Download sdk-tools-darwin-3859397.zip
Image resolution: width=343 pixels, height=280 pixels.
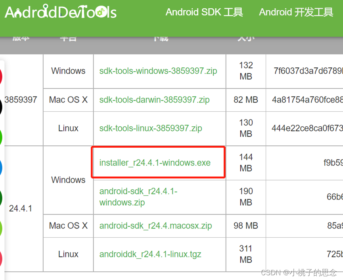pos(154,99)
